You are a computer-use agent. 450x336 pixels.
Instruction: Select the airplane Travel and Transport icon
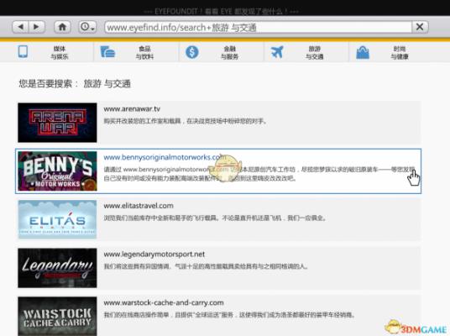(x=277, y=52)
